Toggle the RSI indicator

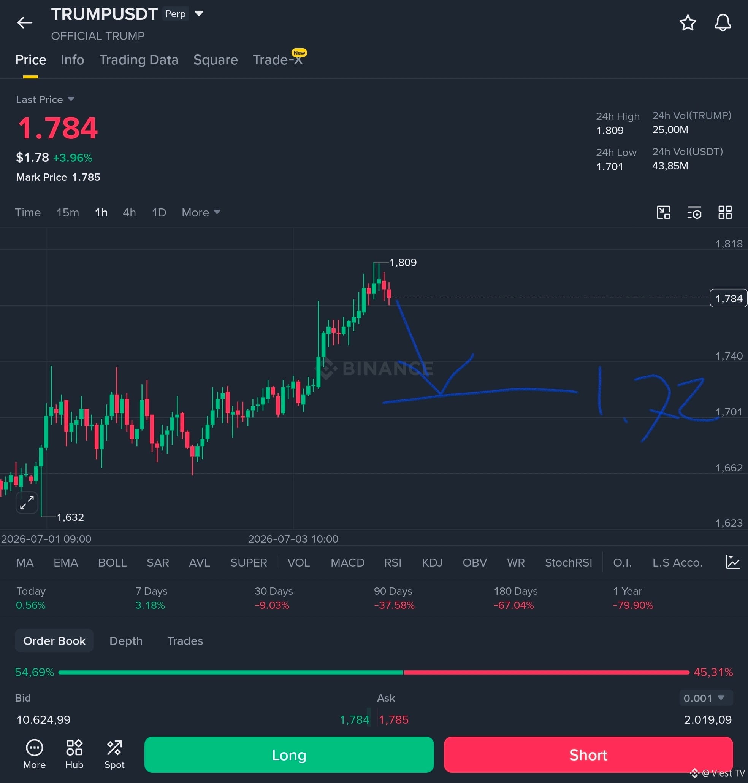tap(393, 562)
